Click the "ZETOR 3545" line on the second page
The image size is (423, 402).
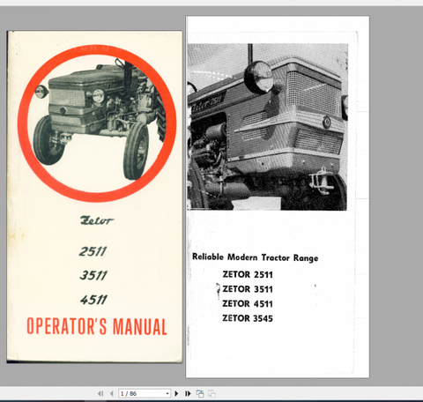coord(248,318)
